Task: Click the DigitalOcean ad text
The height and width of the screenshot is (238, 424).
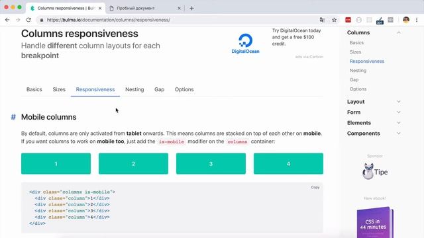Action: coord(297,37)
